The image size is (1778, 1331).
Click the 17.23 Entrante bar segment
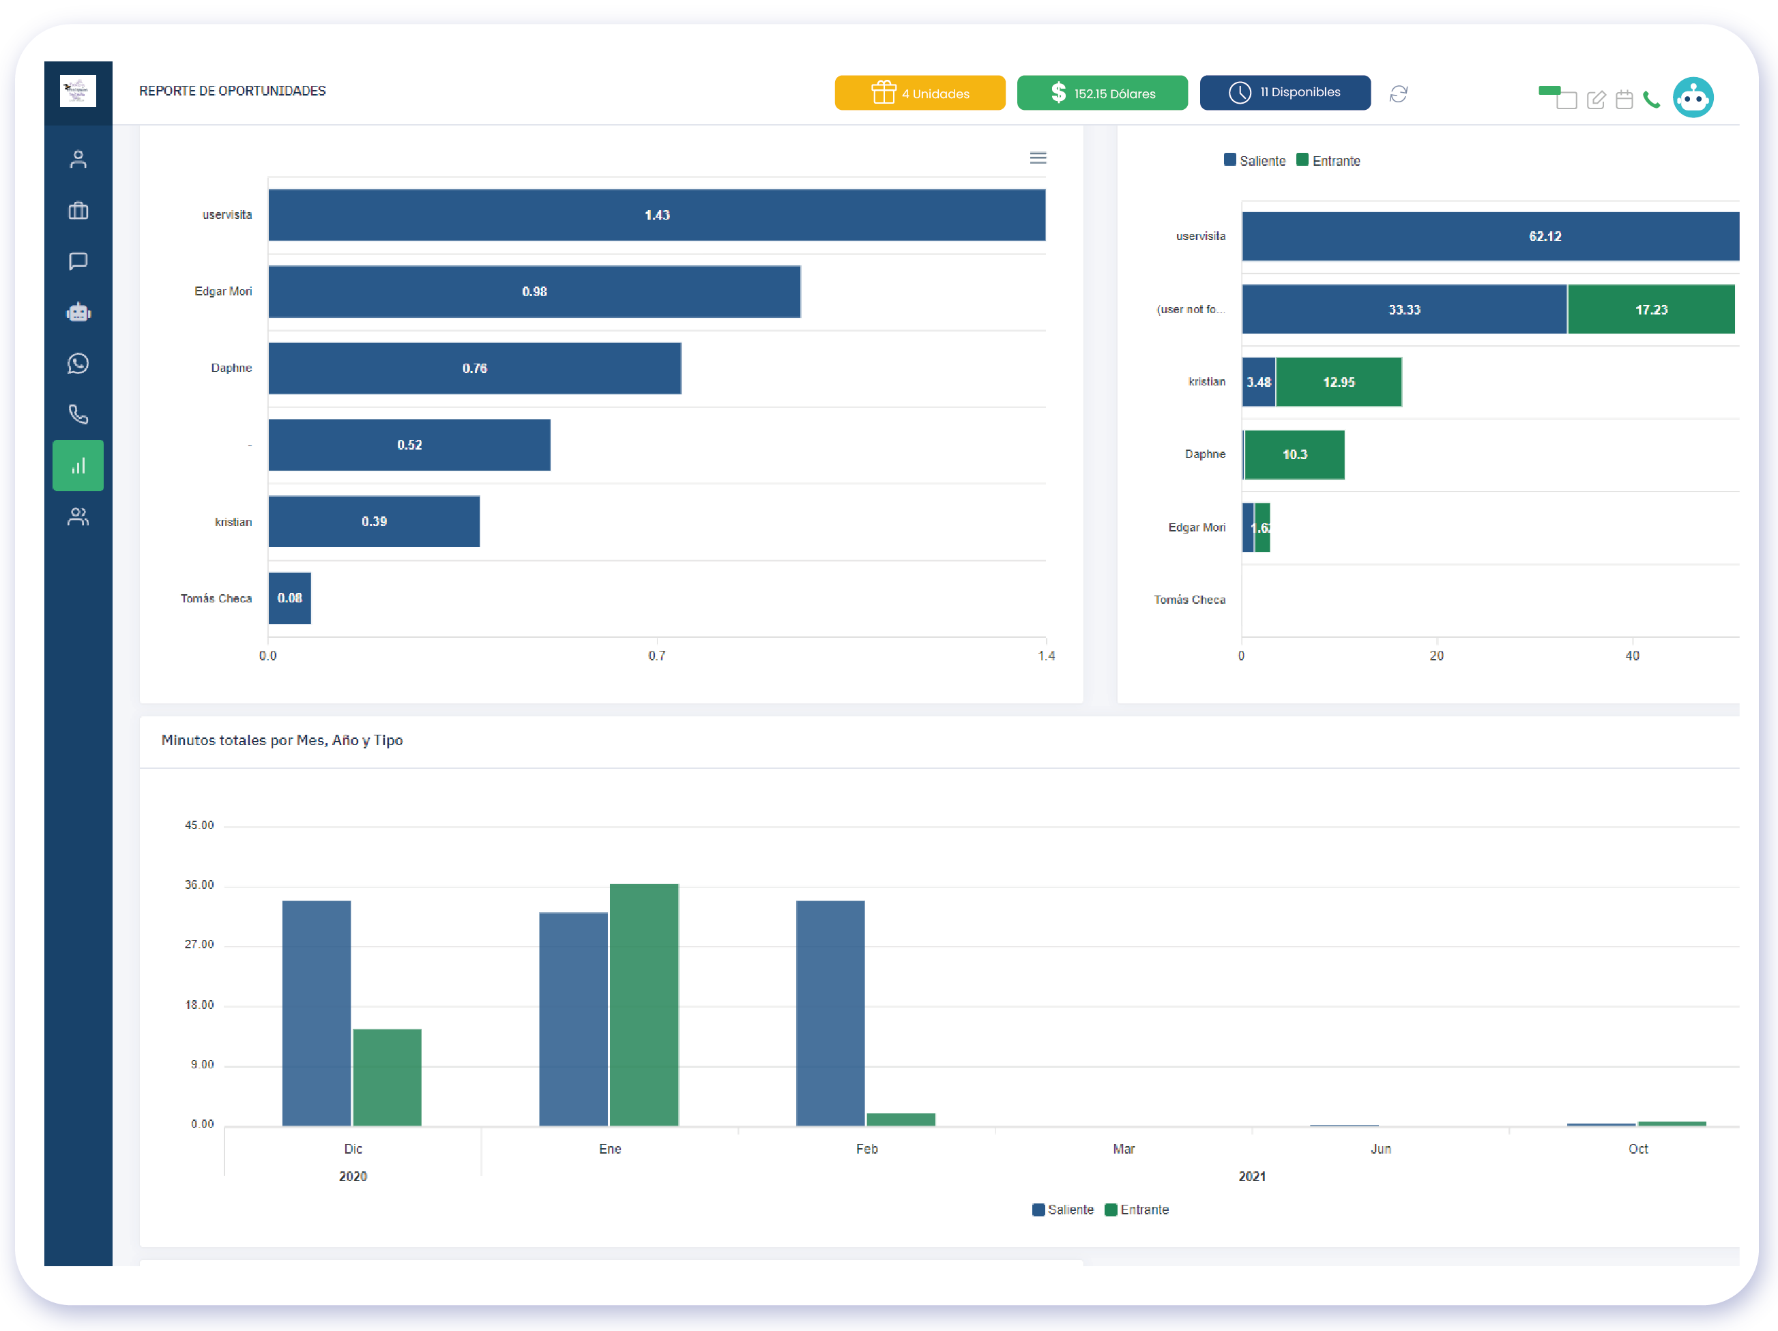(x=1651, y=310)
